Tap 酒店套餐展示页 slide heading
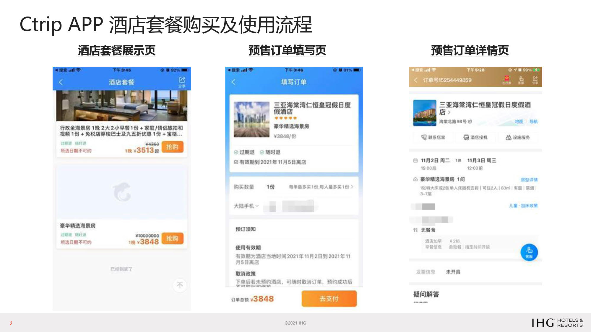This screenshot has height=332, width=591. pos(117,50)
